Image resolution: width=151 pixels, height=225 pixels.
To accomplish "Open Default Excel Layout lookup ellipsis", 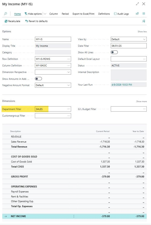I will [x=144, y=59].
